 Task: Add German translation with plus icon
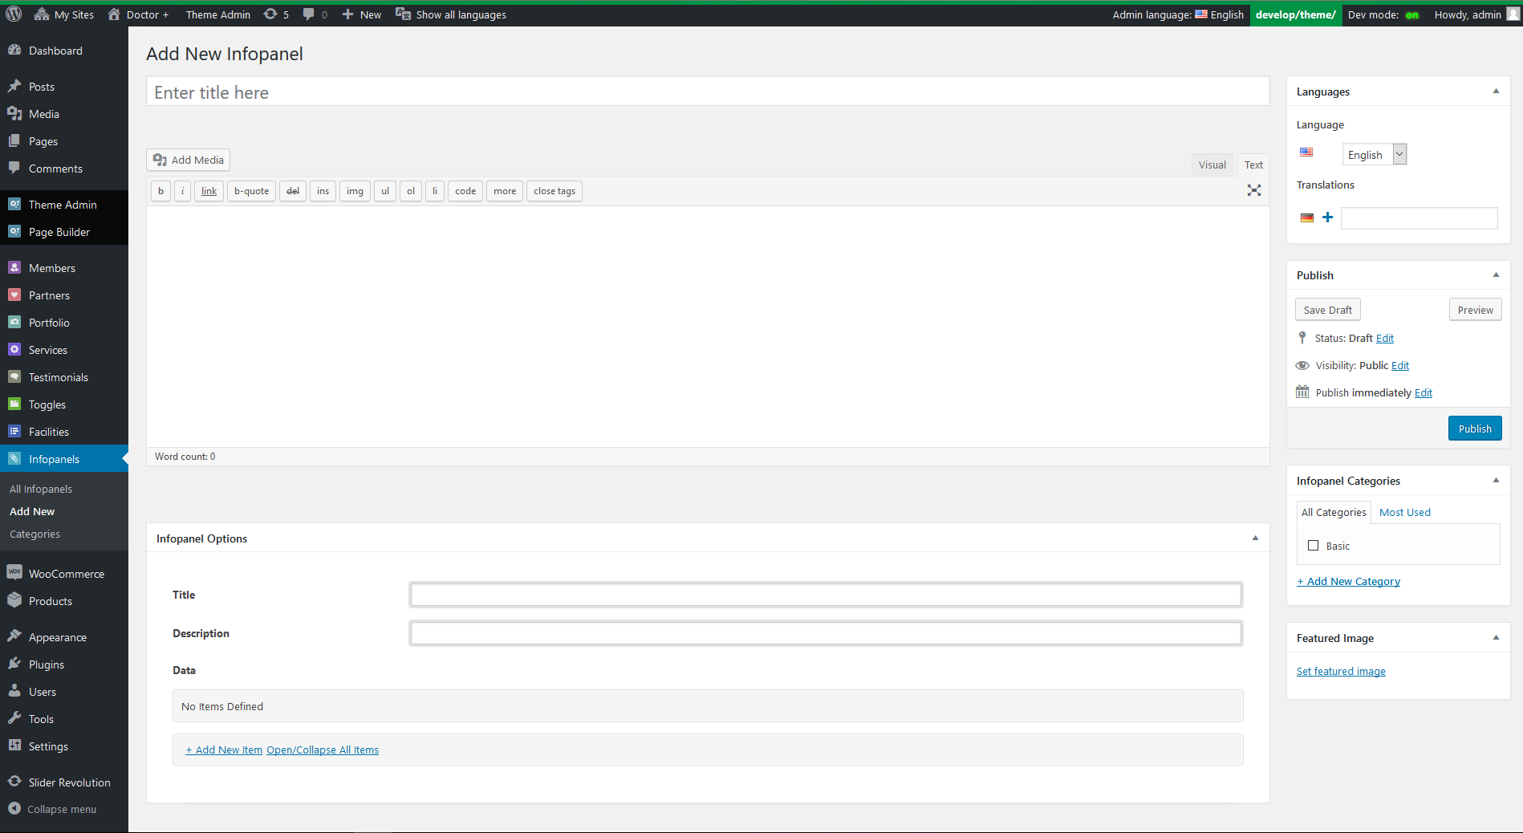click(x=1327, y=217)
